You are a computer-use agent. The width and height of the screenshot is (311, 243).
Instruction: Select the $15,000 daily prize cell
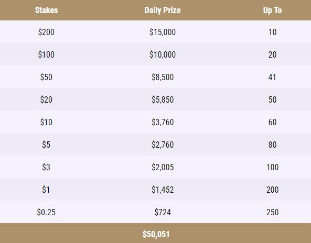coord(163,32)
